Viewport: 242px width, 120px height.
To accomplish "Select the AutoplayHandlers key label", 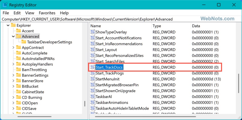I will pyautogui.click(x=37, y=64).
